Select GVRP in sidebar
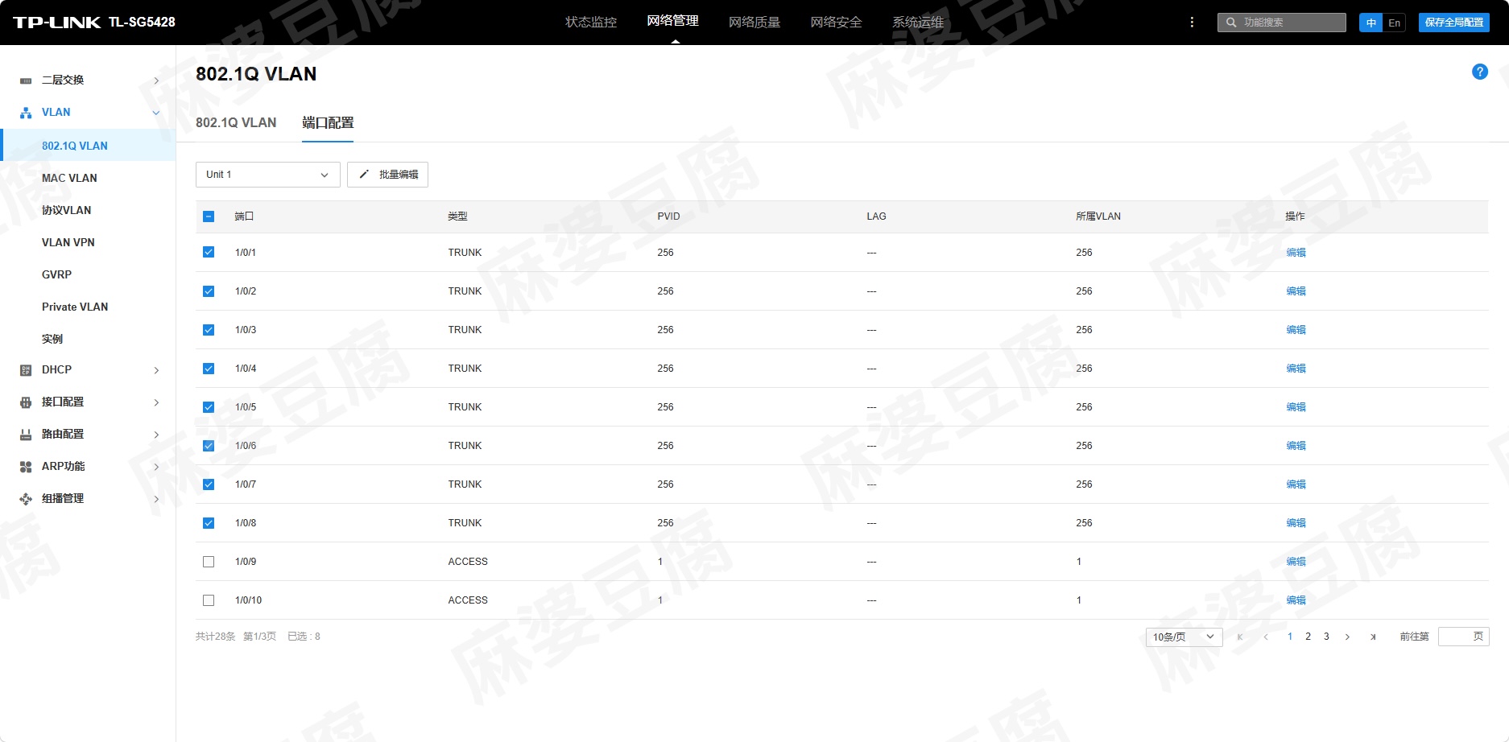Screen dimensions: 1509x742 56,274
